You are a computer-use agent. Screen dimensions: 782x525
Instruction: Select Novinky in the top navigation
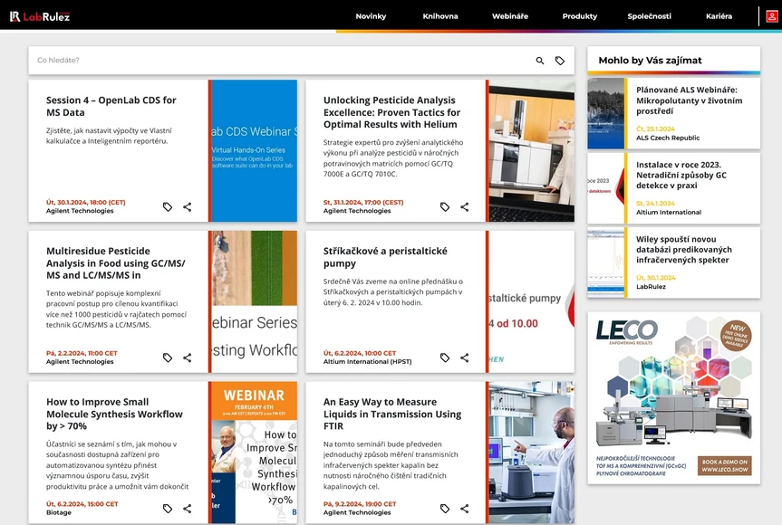point(371,15)
